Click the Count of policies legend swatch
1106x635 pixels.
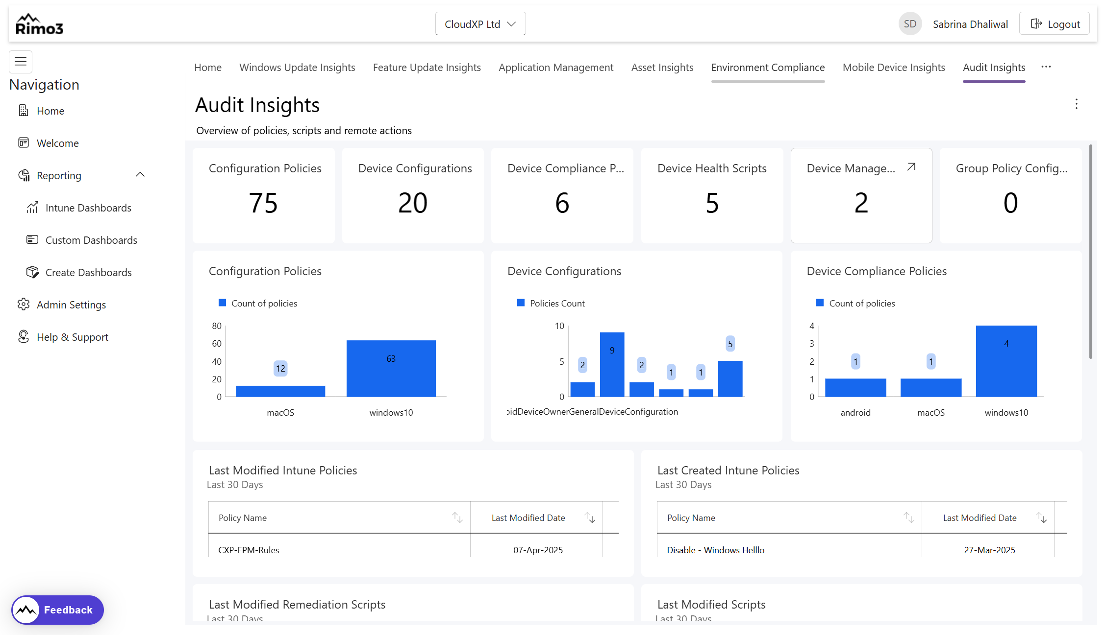[x=222, y=303]
